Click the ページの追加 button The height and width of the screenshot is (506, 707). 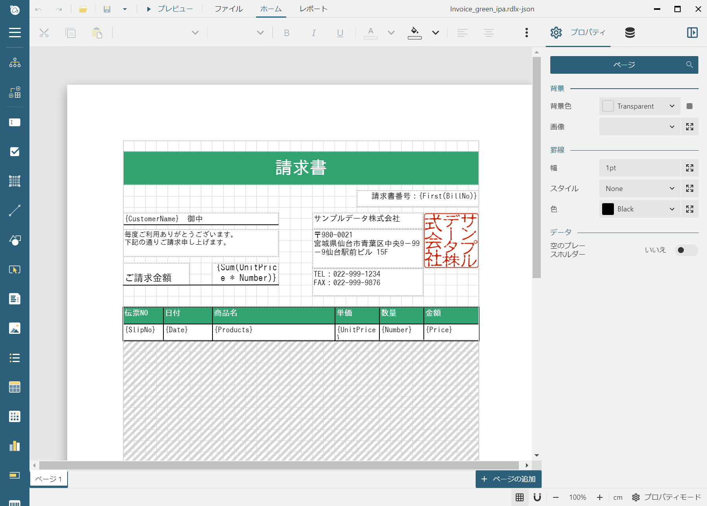[x=509, y=479]
